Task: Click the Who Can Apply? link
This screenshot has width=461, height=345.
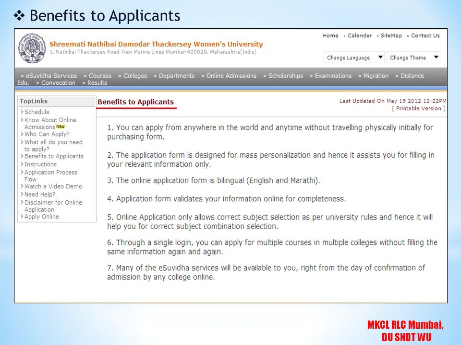Action: click(x=47, y=134)
